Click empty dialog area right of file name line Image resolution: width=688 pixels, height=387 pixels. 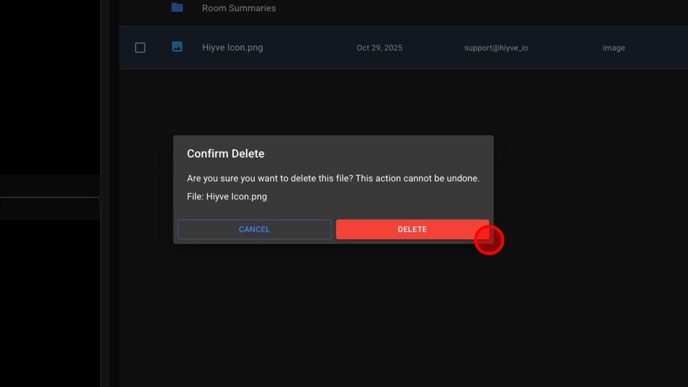click(x=380, y=196)
